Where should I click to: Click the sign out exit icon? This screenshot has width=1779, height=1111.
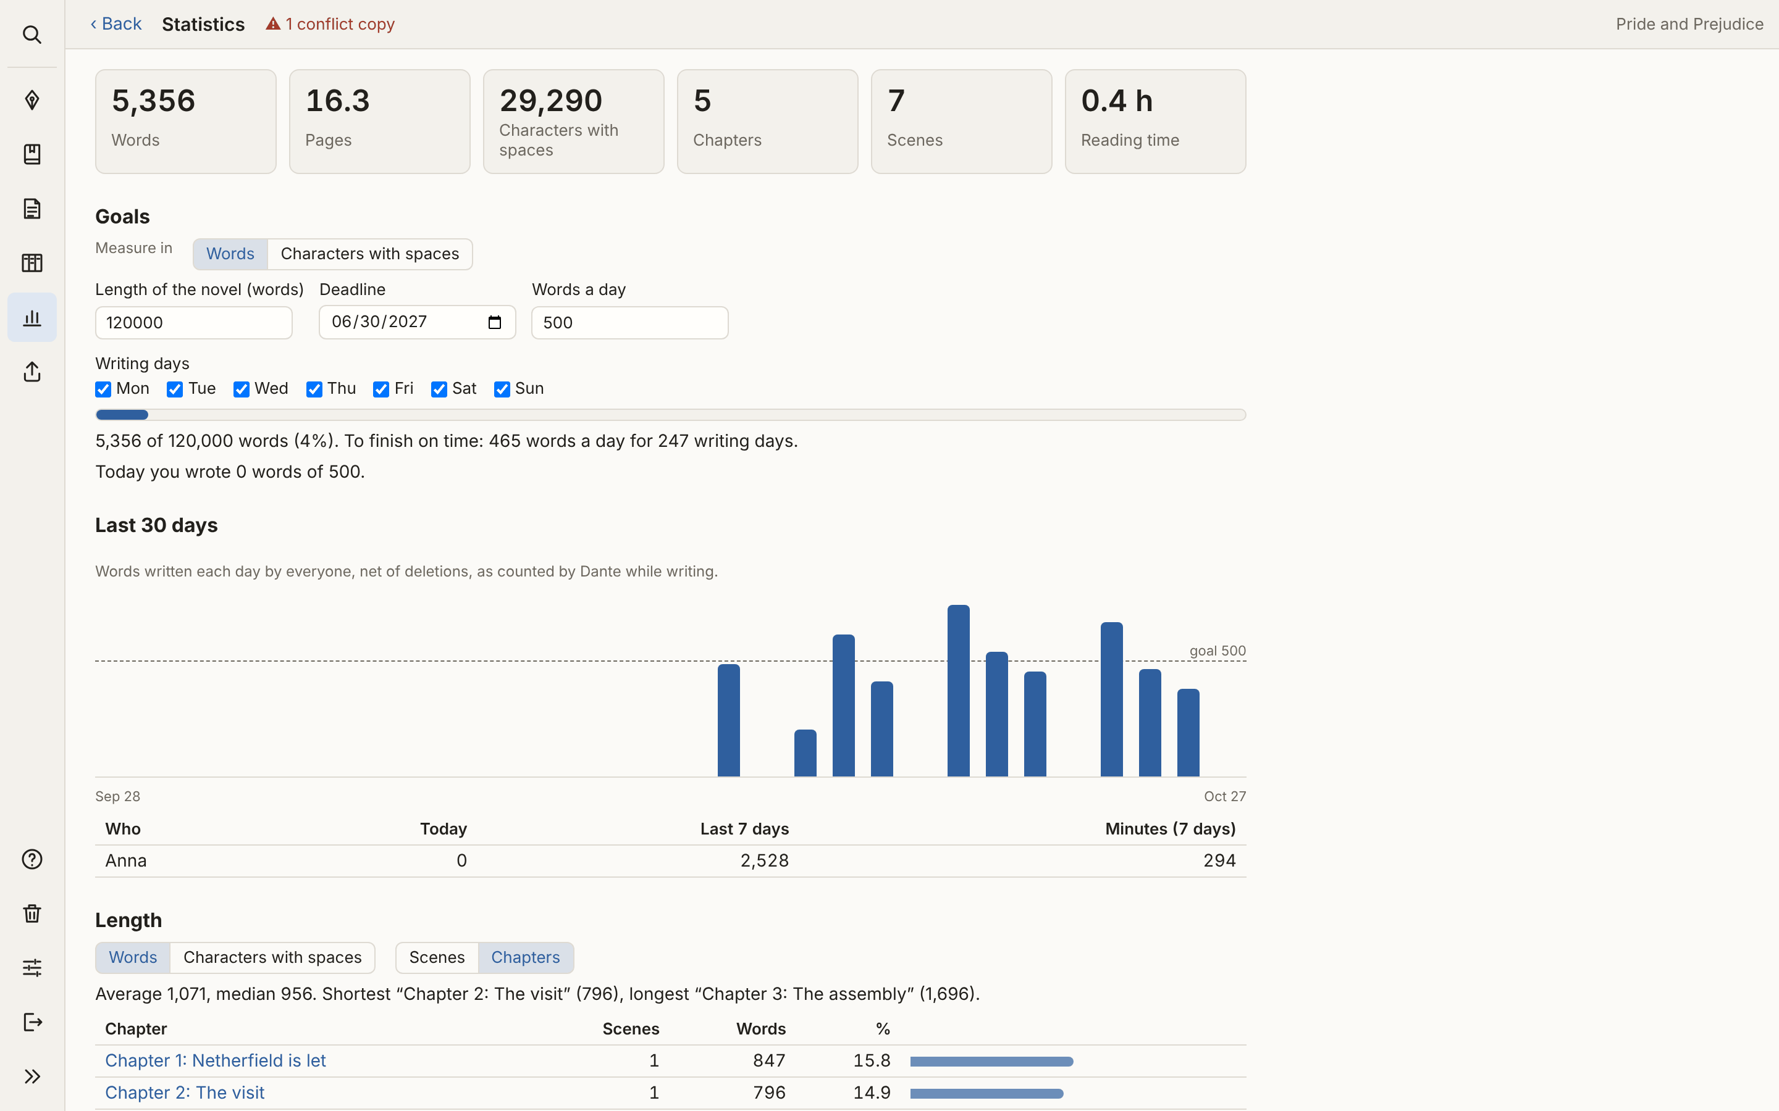pos(32,1022)
